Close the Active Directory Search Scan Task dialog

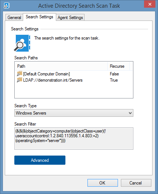(x=150, y=4)
